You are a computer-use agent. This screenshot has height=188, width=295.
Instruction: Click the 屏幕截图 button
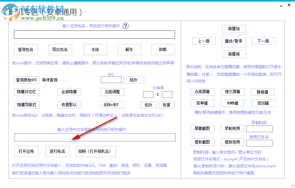202,129
